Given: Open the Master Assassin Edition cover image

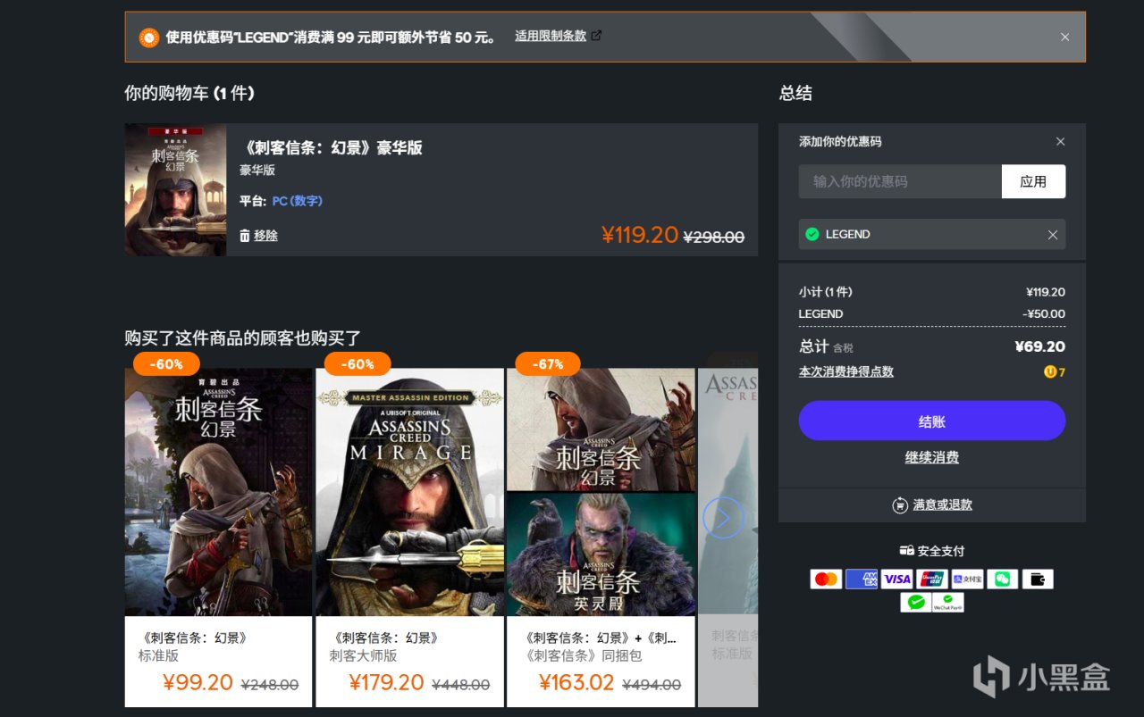Looking at the screenshot, I should pos(410,492).
